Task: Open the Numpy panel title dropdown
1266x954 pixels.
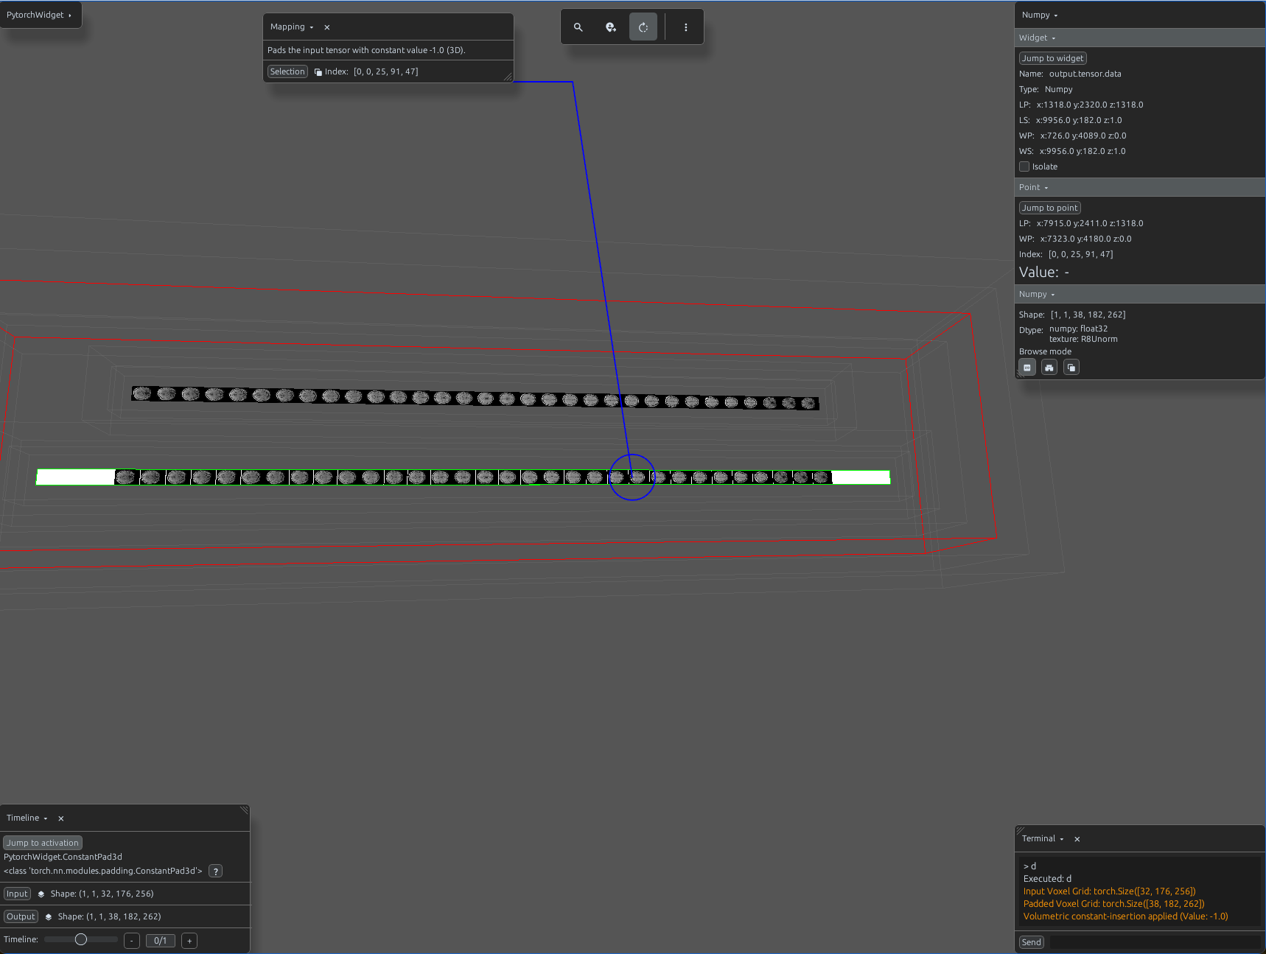Action: point(1040,15)
